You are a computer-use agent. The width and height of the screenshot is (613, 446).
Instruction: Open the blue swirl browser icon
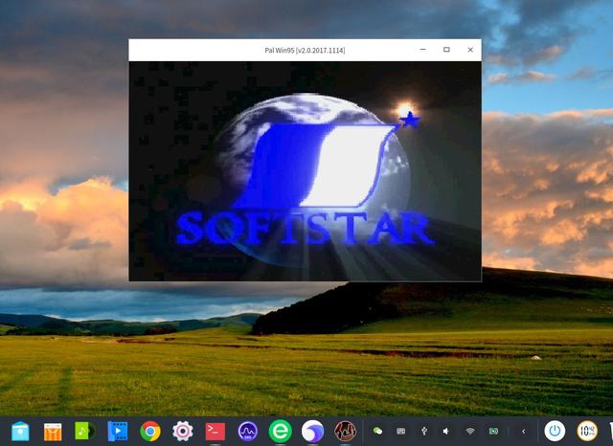tap(313, 431)
